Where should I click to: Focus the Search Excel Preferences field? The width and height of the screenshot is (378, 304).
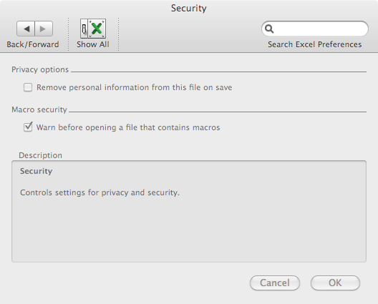[315, 29]
